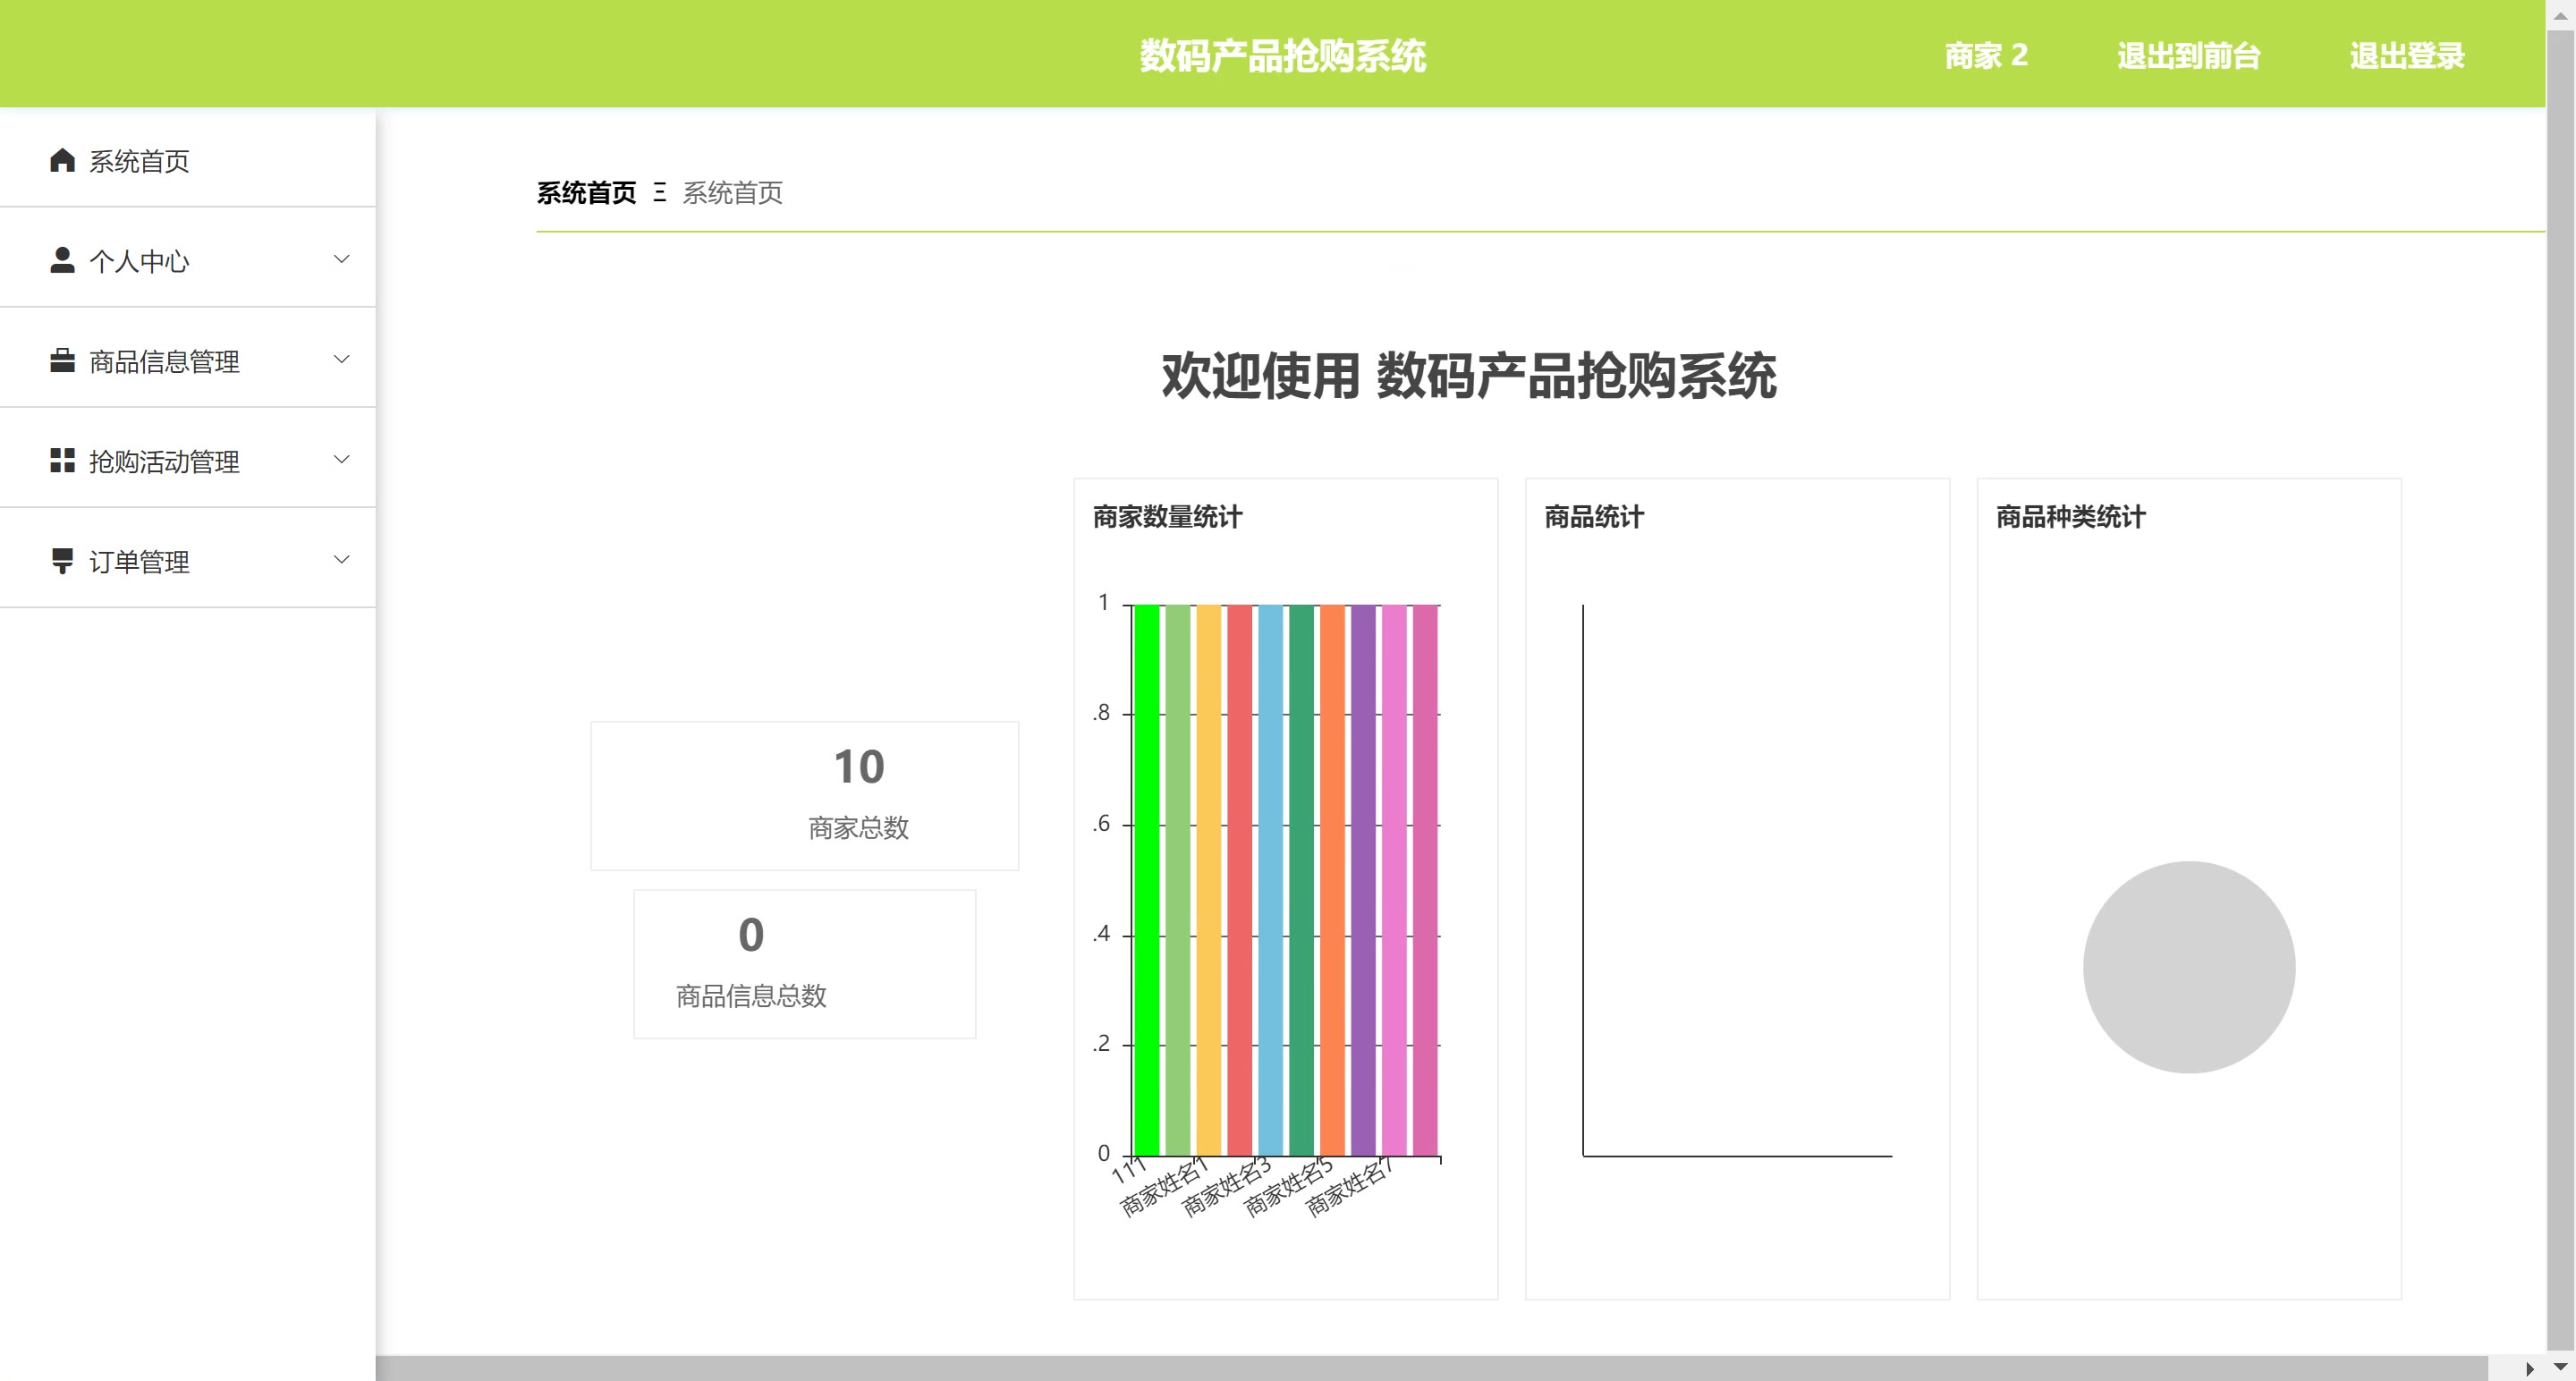Screen dimensions: 2576x1381
Task: Click the 退出登录 button
Action: coord(2406,55)
